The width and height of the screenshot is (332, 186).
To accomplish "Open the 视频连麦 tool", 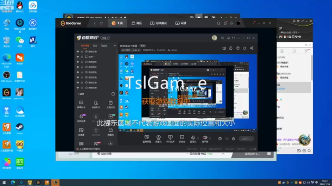I will click(x=81, y=118).
